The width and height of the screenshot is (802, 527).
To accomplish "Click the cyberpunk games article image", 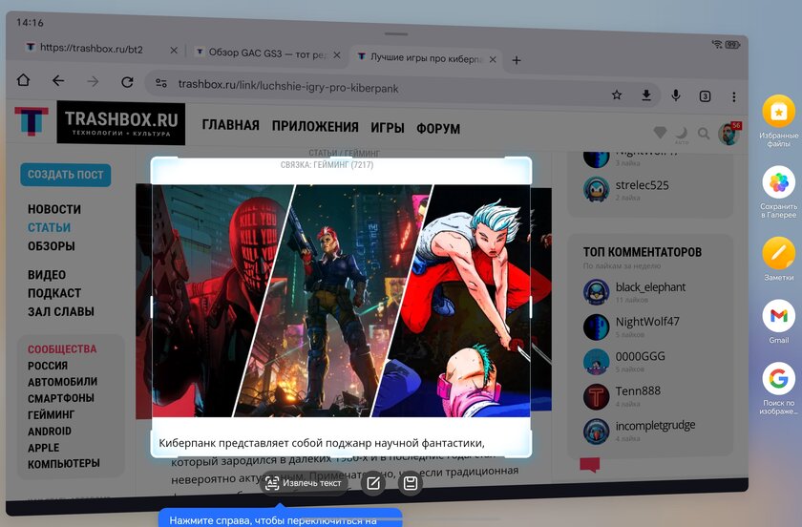I will click(x=341, y=301).
